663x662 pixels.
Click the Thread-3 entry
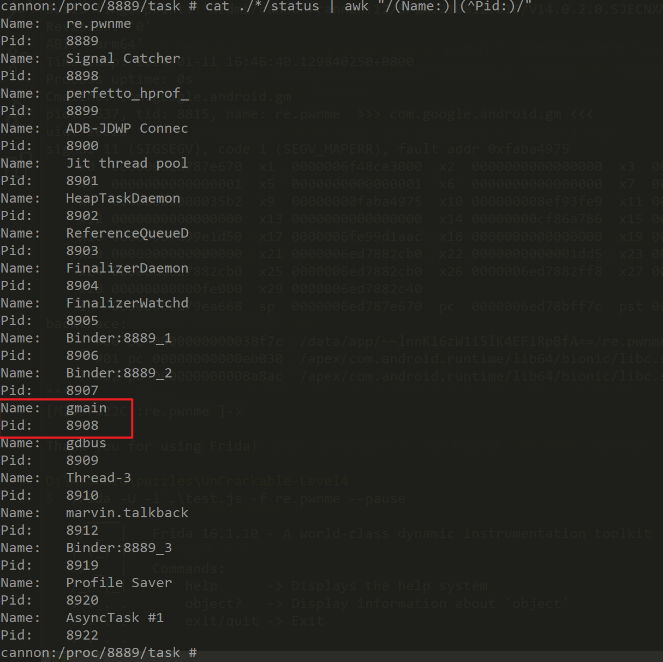(98, 478)
